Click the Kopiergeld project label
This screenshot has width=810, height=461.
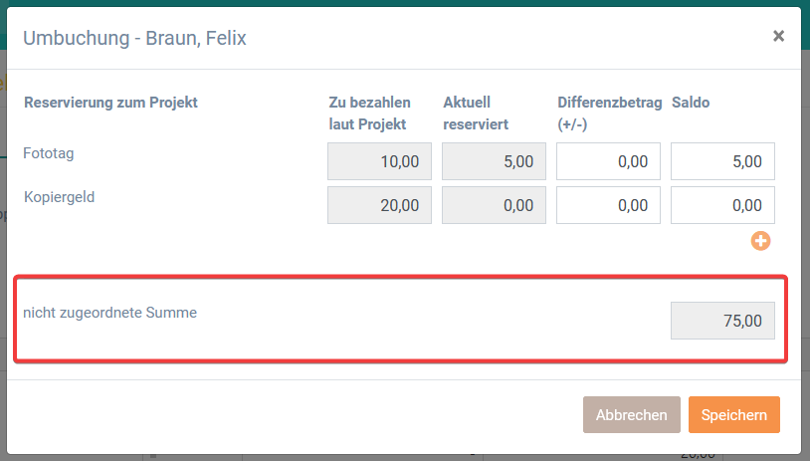(x=59, y=196)
